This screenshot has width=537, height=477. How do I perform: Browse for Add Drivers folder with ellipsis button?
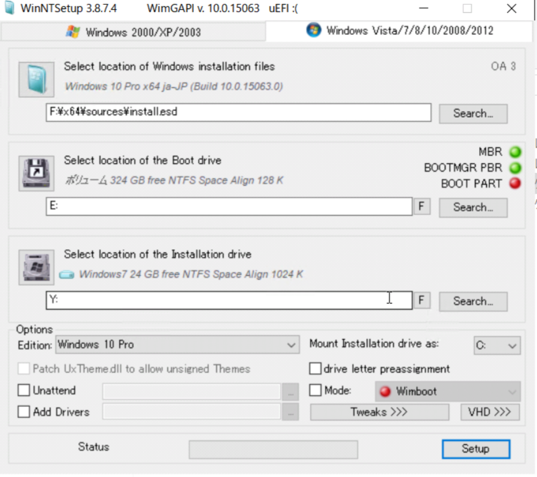point(290,412)
